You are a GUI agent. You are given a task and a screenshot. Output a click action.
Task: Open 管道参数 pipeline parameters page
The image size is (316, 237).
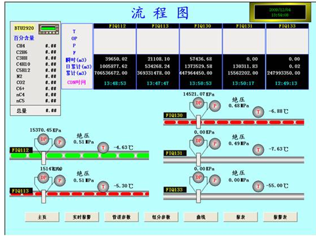(122, 217)
